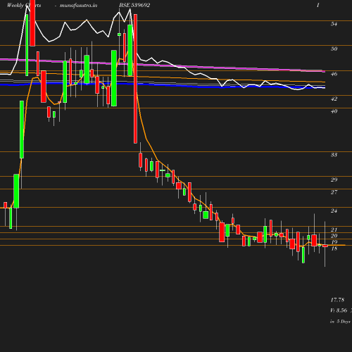Click the 50 price axis label
Viewport: 352px width, 352px height.
[334, 49]
